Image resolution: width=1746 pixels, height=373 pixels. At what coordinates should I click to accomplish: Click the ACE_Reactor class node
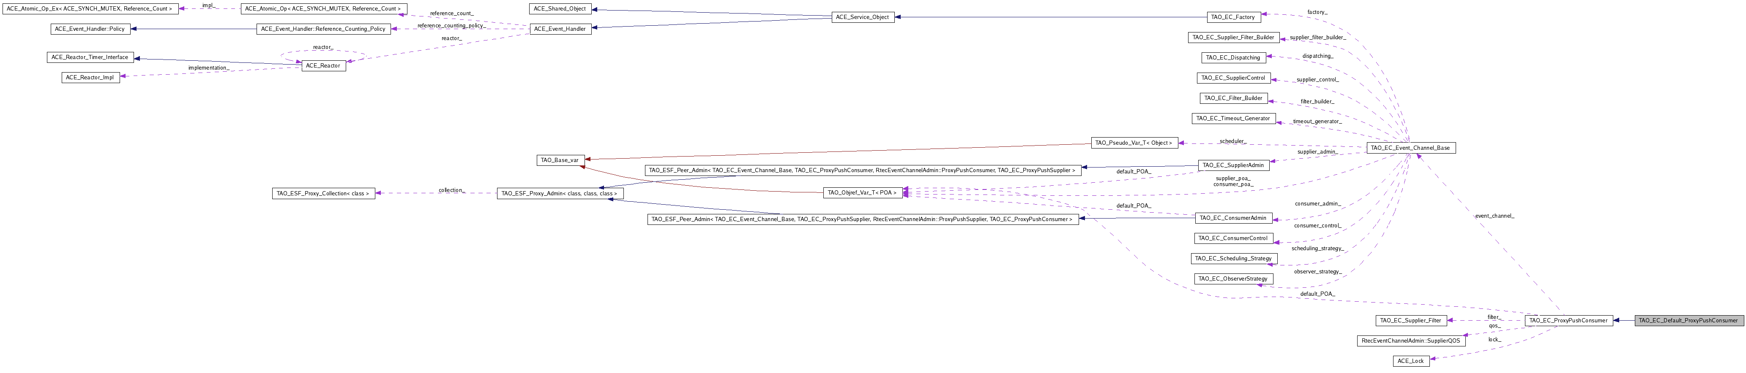click(x=323, y=66)
